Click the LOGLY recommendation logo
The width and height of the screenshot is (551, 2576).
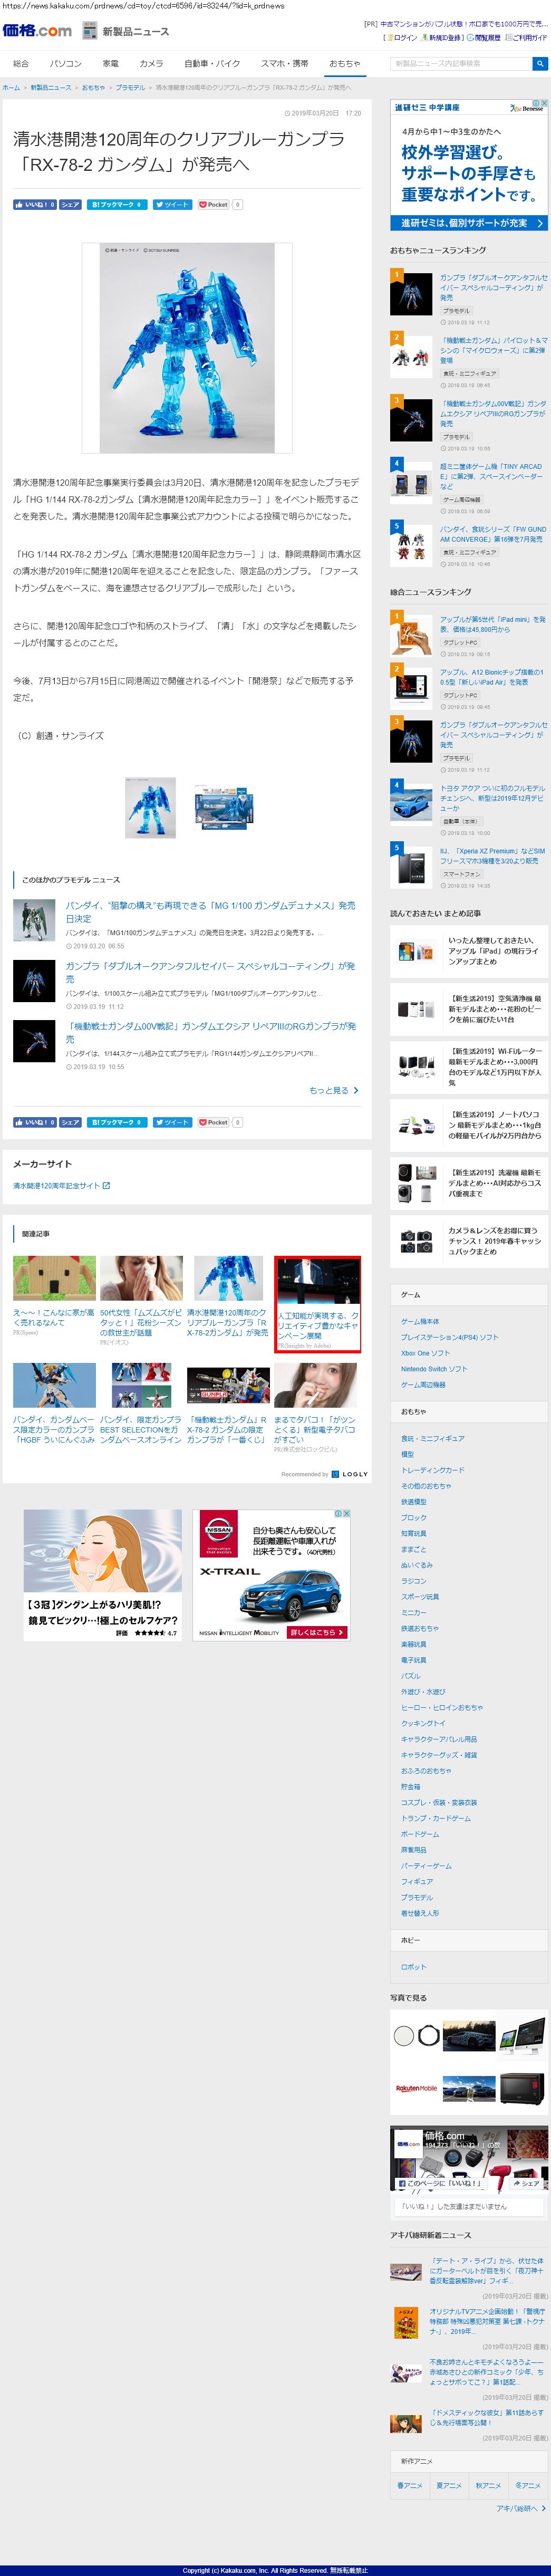click(x=349, y=1474)
